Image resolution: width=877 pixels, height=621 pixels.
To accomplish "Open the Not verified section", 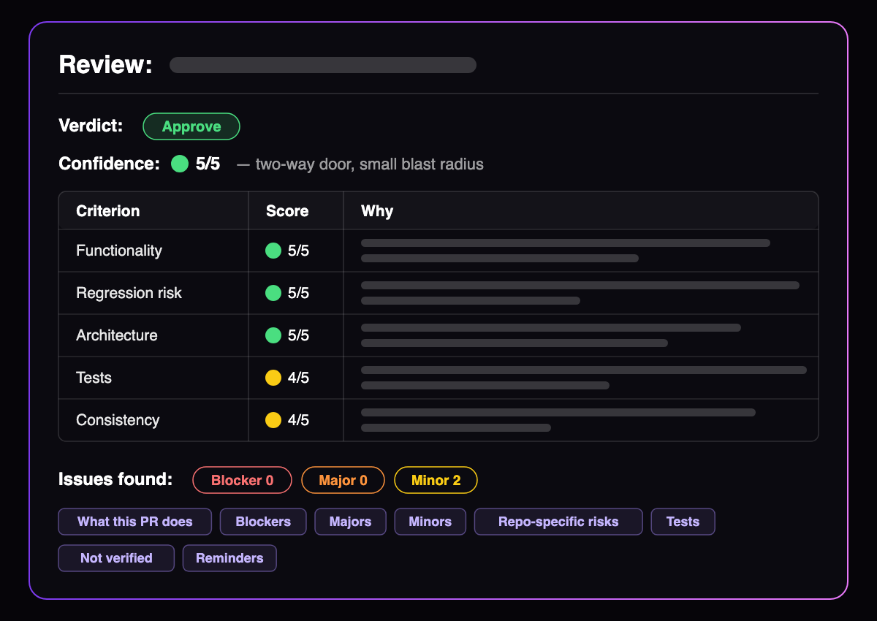I will (x=116, y=558).
